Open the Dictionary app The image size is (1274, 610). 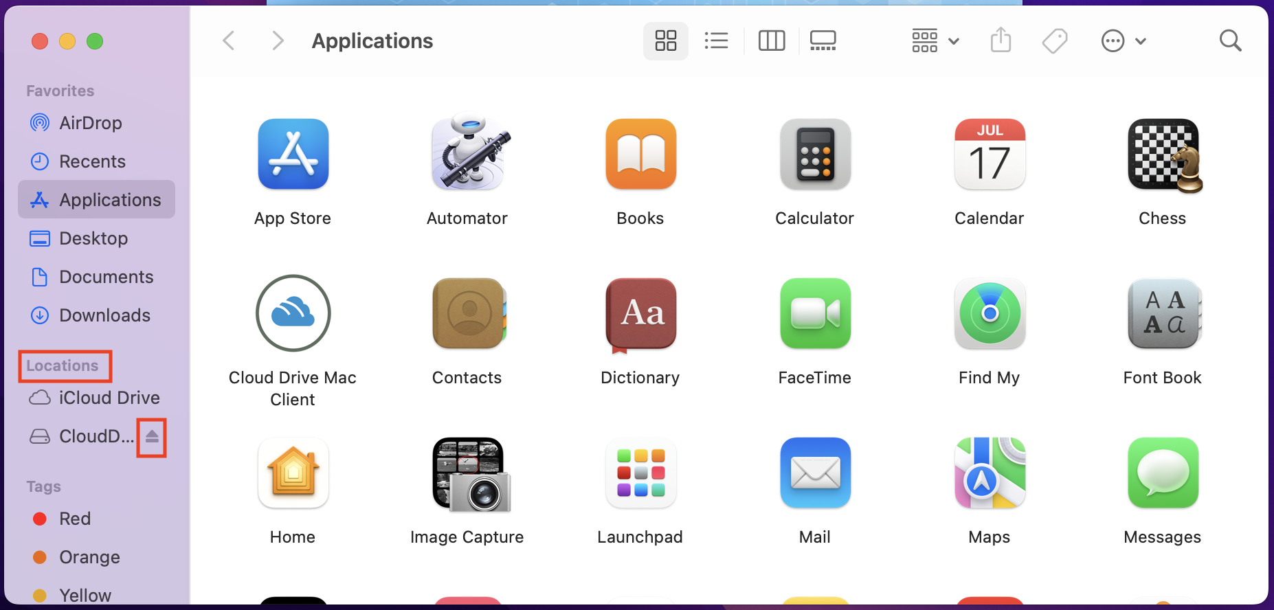point(641,315)
